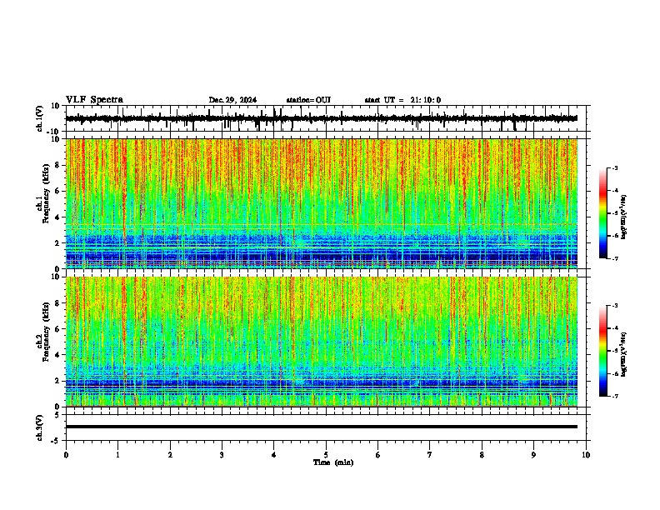Click the "2" kHz tick on ch.2 spectrogram axis
Viewport: 660px width, 510px height.
click(58, 381)
